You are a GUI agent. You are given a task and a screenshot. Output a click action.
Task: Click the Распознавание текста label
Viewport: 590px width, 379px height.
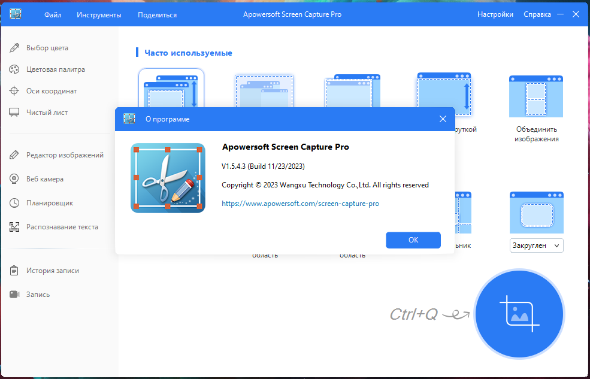pyautogui.click(x=62, y=227)
